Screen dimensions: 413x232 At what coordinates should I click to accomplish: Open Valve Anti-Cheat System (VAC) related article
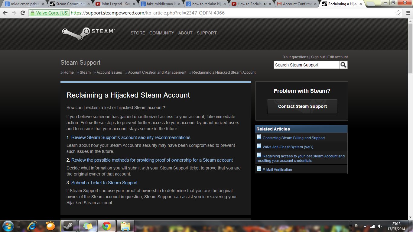tap(288, 147)
